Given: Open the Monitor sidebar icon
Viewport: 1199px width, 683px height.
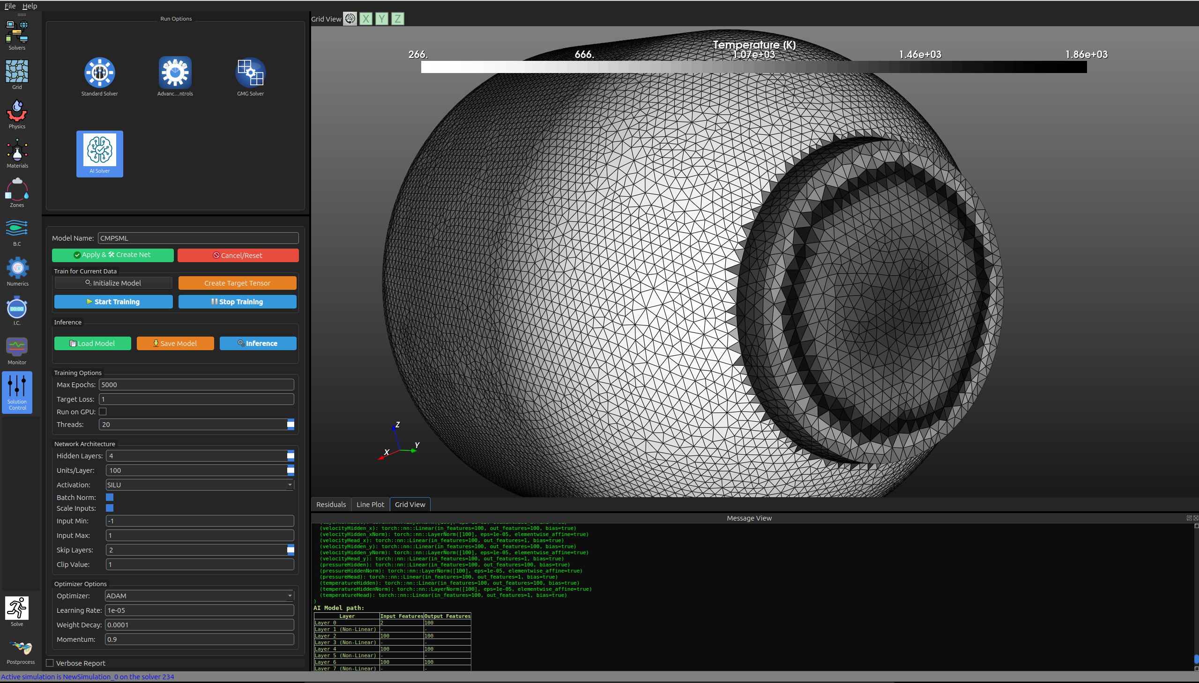Looking at the screenshot, I should (x=17, y=347).
